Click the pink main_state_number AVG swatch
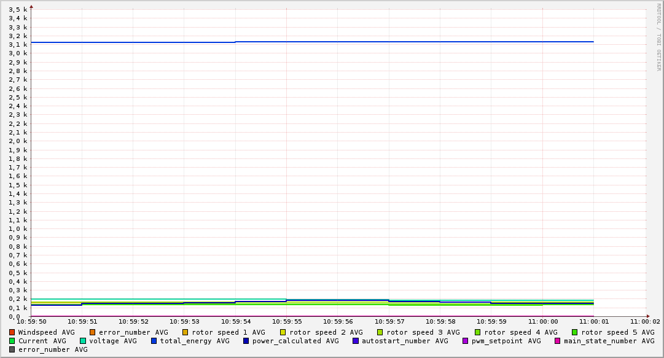Image resolution: width=664 pixels, height=358 pixels. click(x=558, y=341)
